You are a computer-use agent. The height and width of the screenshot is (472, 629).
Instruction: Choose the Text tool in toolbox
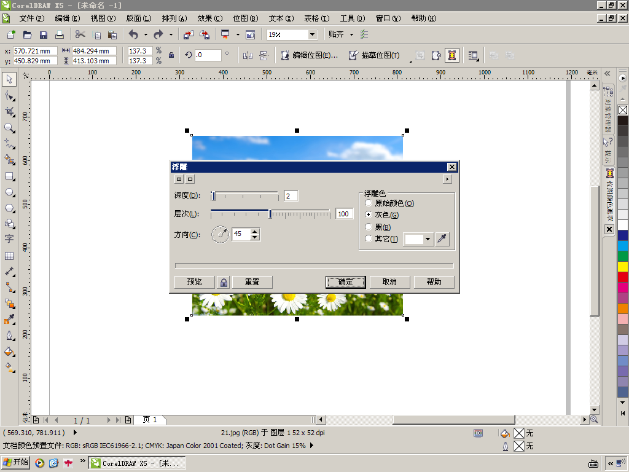pos(9,239)
